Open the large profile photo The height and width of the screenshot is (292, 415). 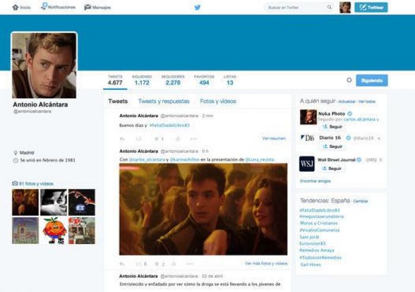44,65
